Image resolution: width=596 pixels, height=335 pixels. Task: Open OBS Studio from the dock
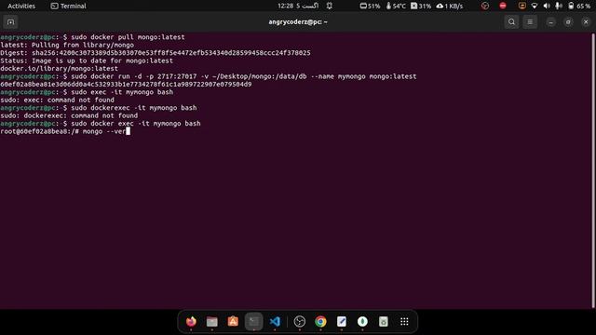click(300, 321)
